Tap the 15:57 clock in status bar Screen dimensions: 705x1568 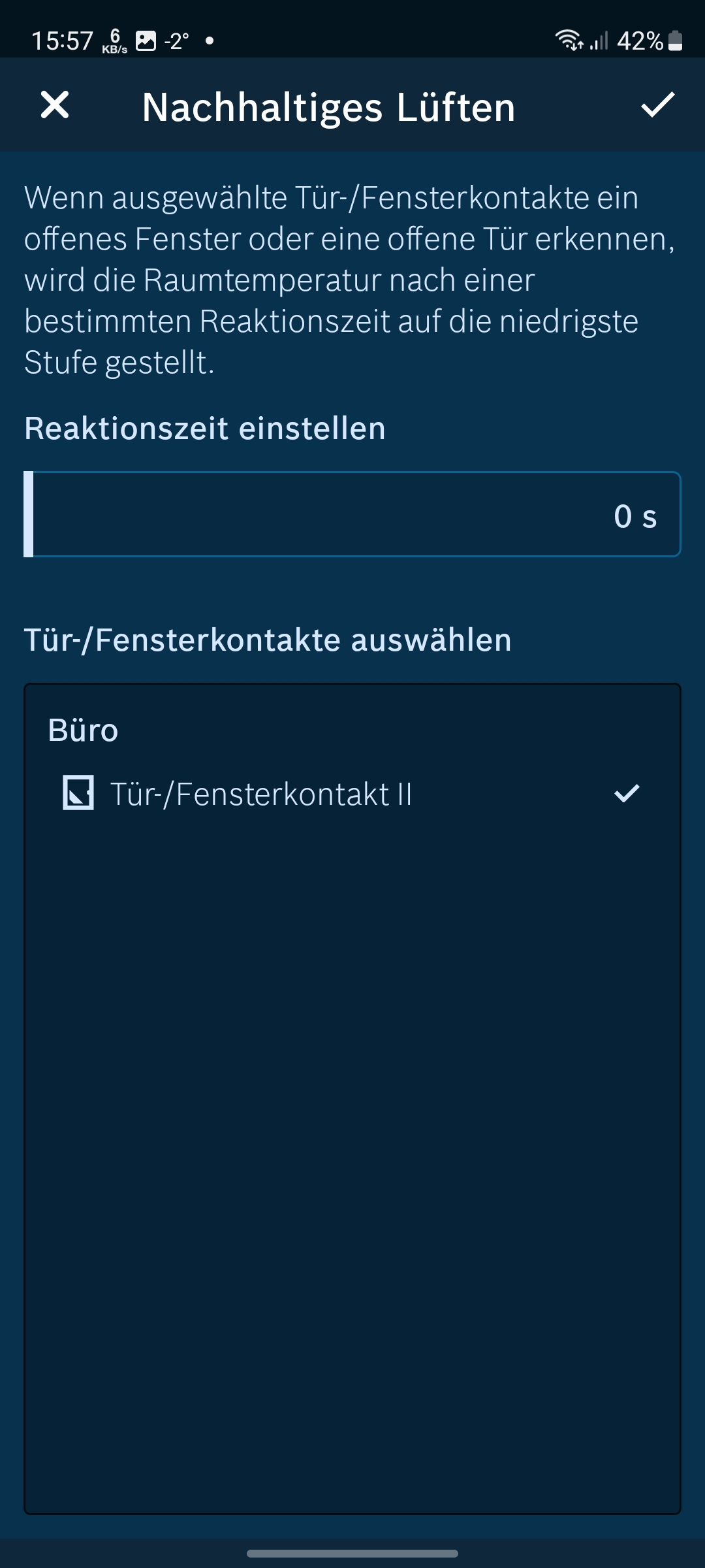(x=62, y=41)
